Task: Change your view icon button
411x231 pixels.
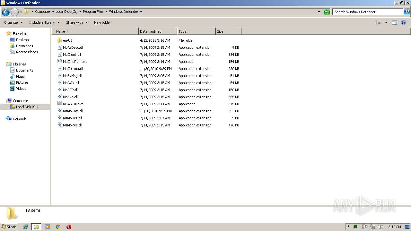Action: click(378, 22)
